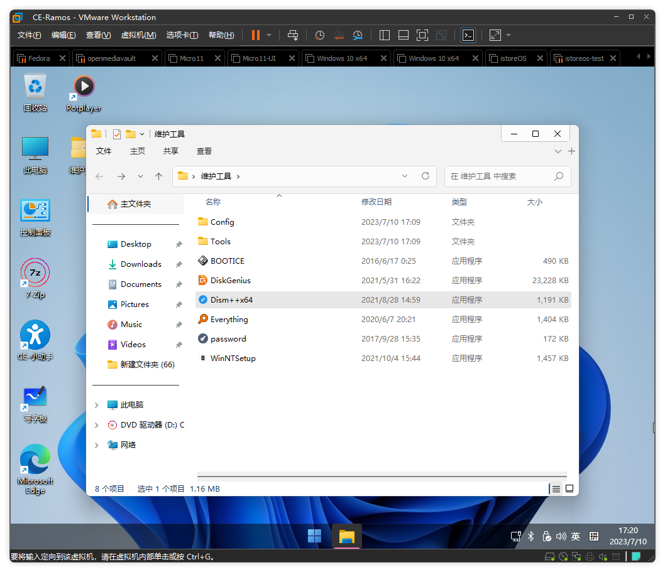Launch 7-Zip from the desktop
The width and height of the screenshot is (665, 572).
[35, 278]
